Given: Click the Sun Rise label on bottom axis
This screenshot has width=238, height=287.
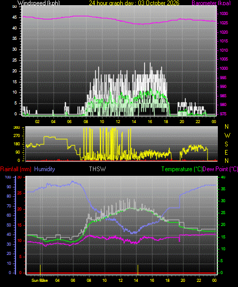Looking at the screenshot, I should point(40,280).
